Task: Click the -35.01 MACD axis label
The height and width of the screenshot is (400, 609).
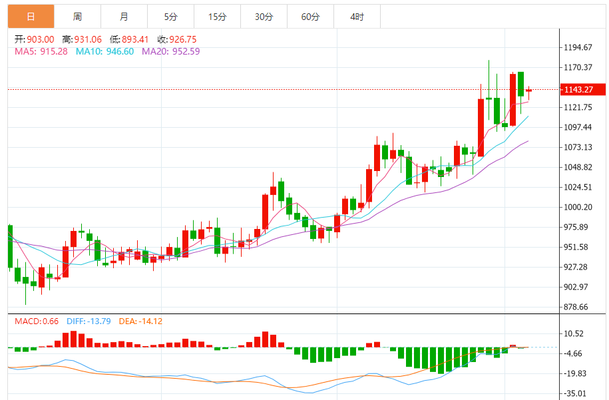Action: pyautogui.click(x=574, y=393)
